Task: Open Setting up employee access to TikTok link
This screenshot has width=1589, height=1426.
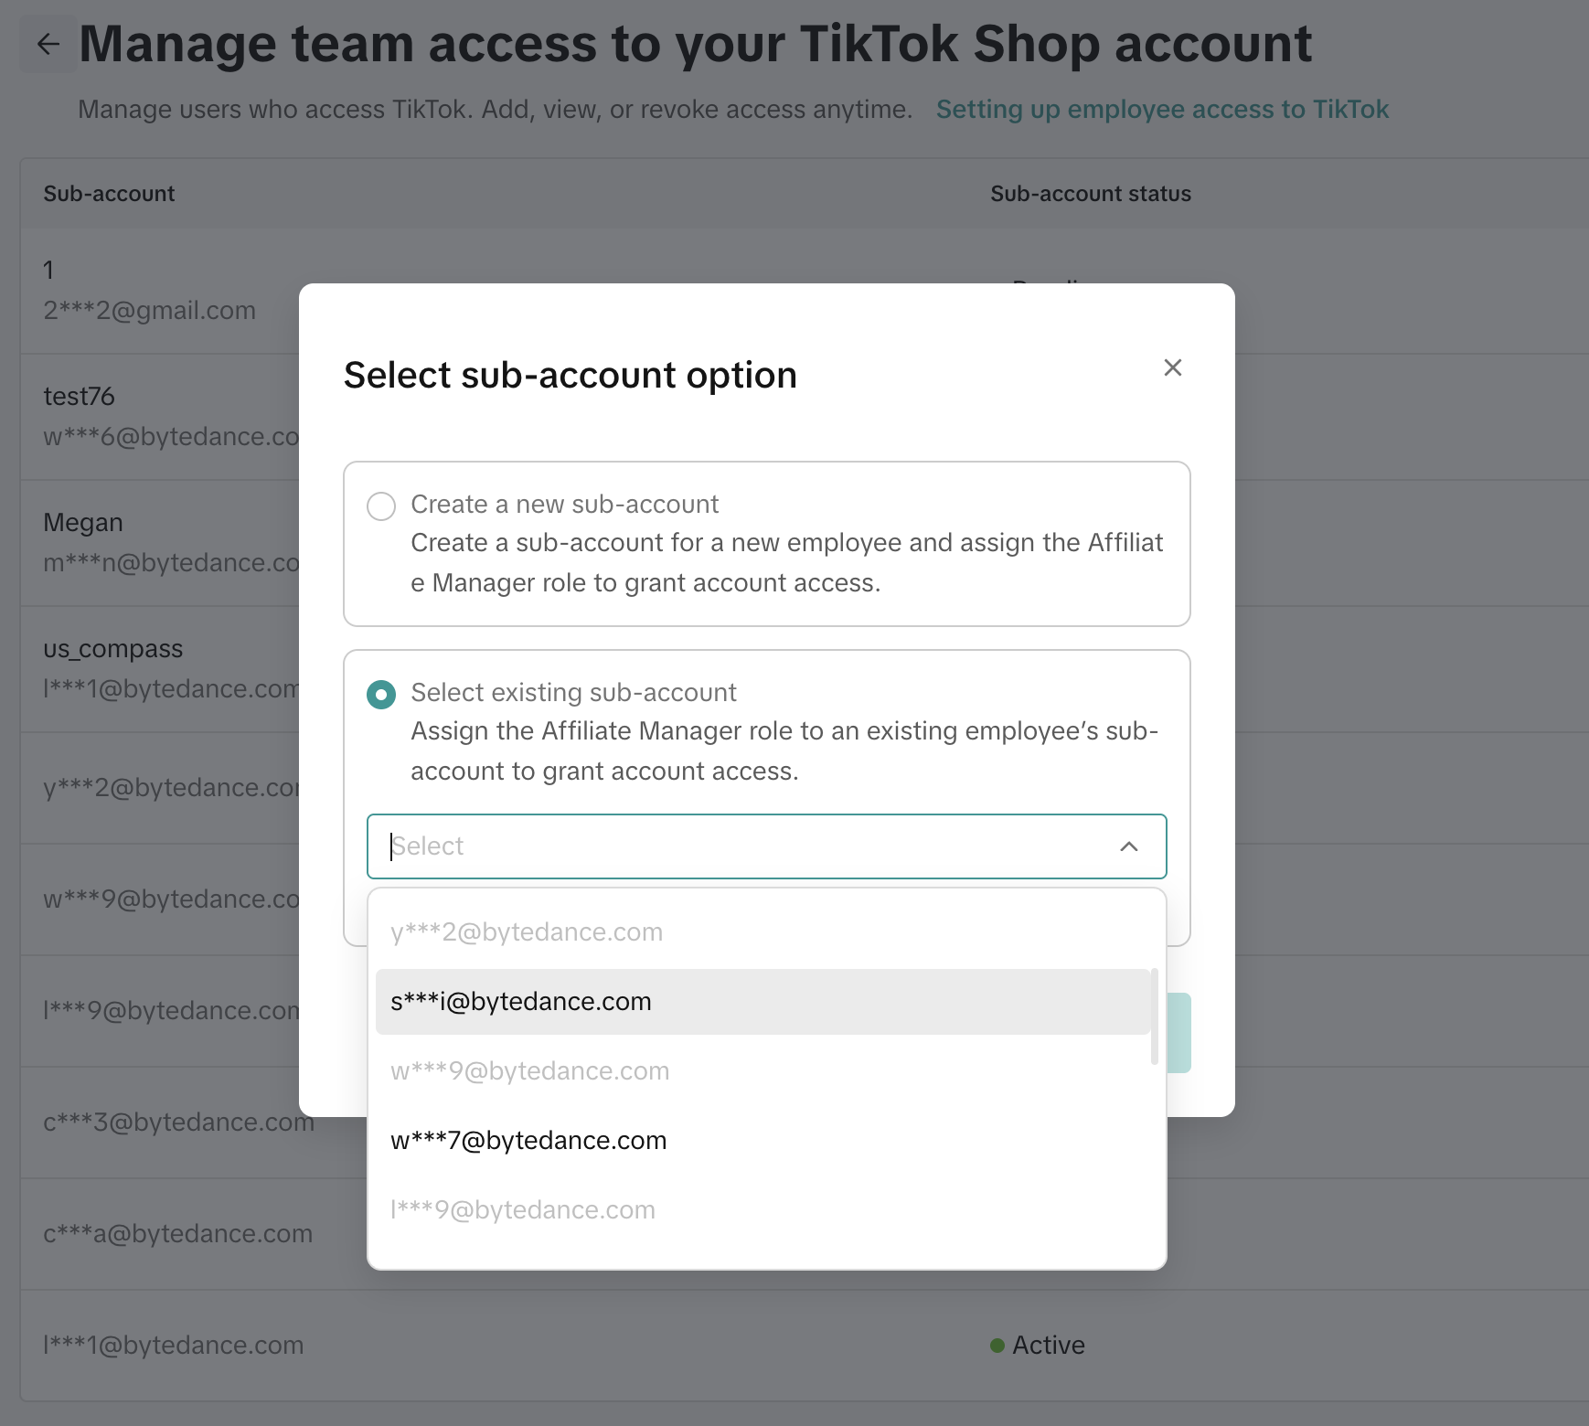Action: point(1162,110)
